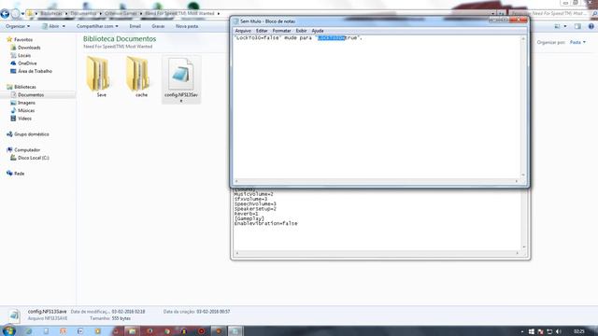Viewport: 598px width, 336px height.
Task: Select Rede in the navigation pane
Action: [19, 174]
